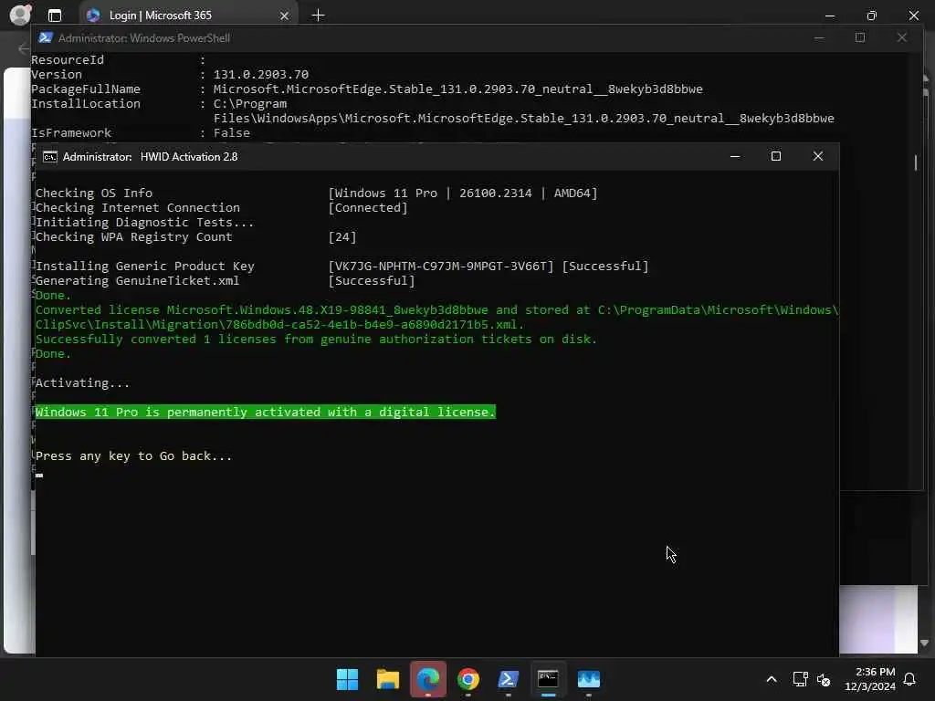Minimize the Edge browser window

coord(829,16)
